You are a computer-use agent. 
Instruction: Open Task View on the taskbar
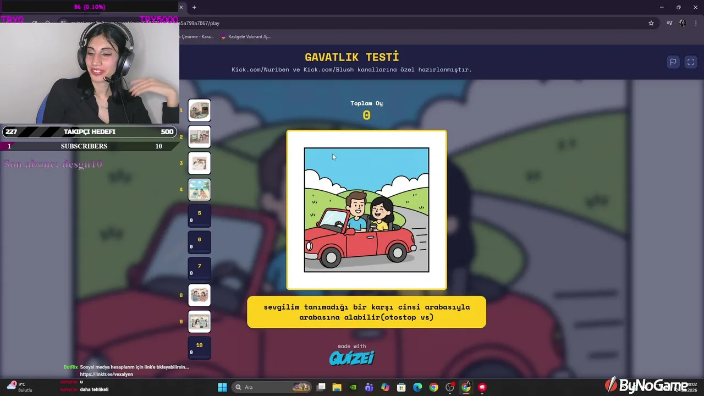(x=321, y=387)
